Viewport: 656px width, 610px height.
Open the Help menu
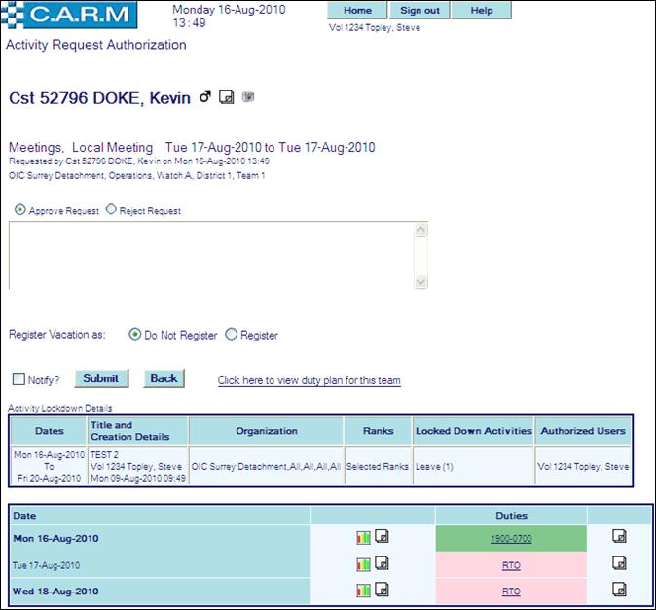pos(481,11)
